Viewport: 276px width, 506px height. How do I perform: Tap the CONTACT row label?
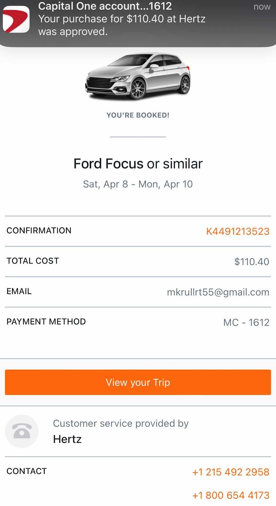(x=27, y=471)
